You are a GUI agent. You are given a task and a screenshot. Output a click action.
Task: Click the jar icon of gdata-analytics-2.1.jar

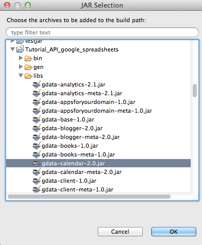coord(36,84)
